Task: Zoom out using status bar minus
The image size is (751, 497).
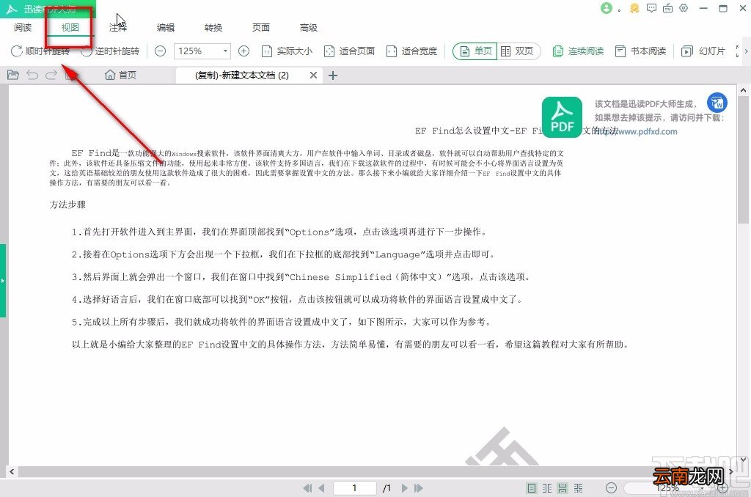Action: (611, 488)
